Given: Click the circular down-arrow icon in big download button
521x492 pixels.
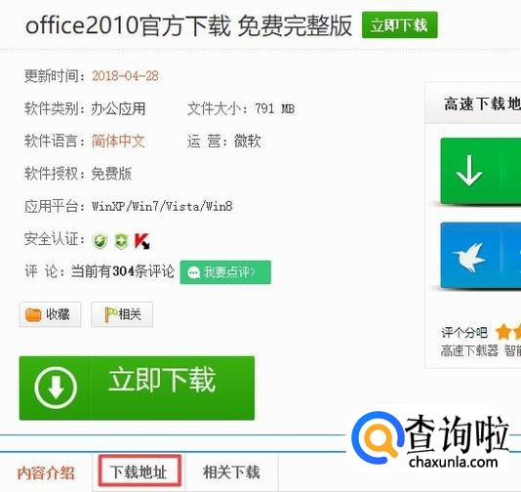Looking at the screenshot, I should point(56,388).
